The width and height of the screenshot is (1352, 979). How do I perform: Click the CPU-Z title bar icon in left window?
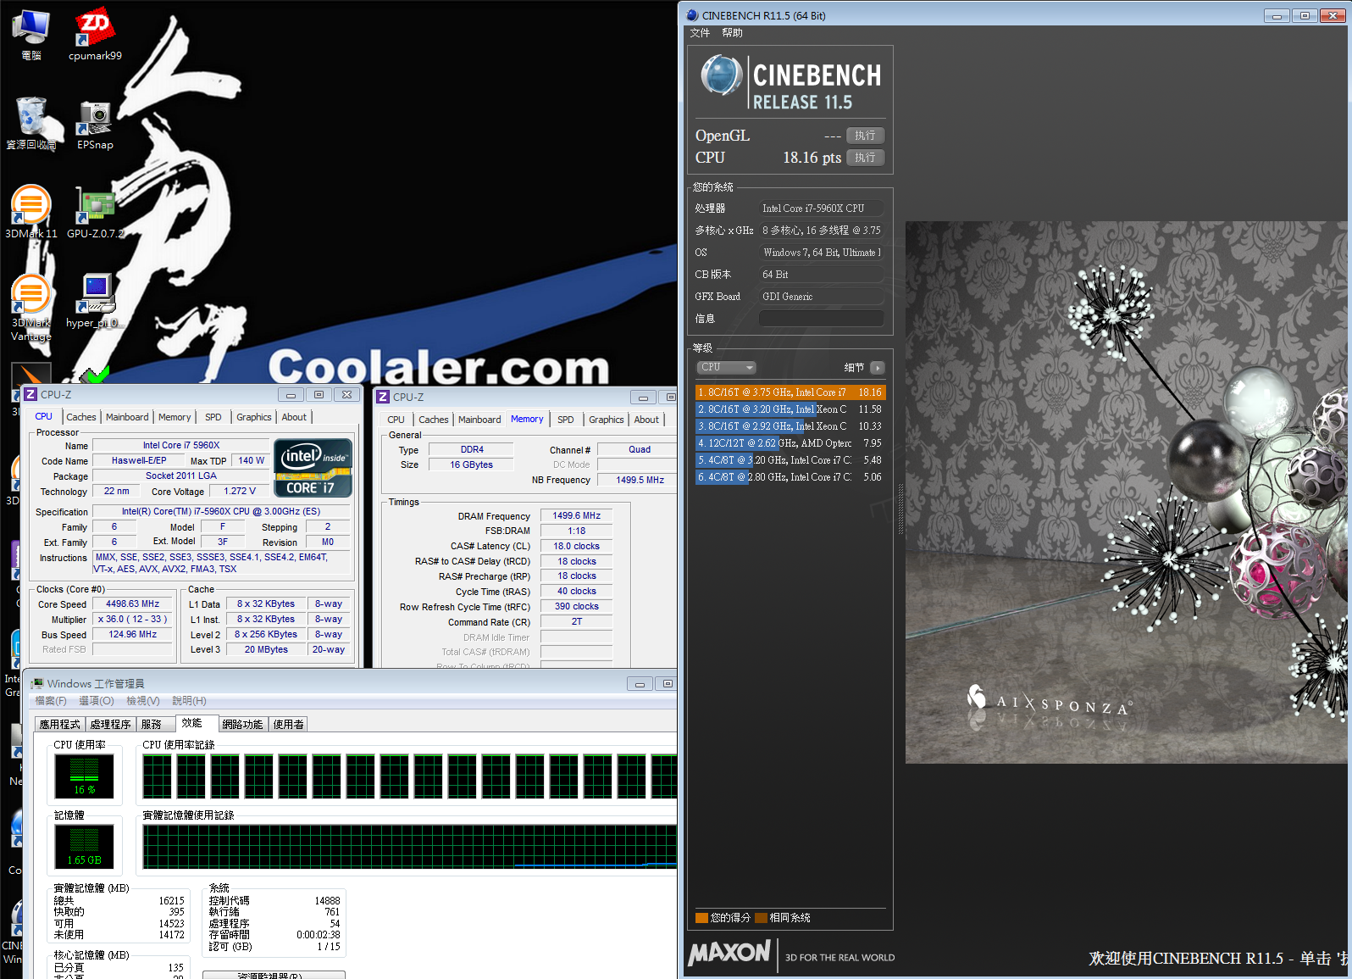point(30,394)
